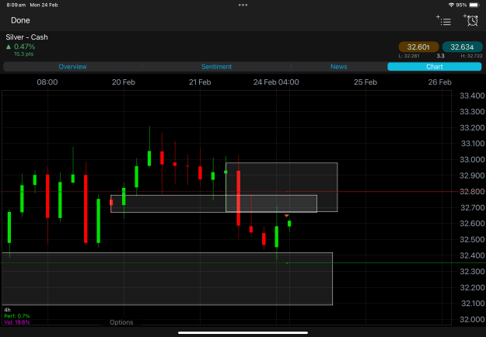This screenshot has width=486, height=337.
Task: Tap the Done button
Action: tap(20, 20)
